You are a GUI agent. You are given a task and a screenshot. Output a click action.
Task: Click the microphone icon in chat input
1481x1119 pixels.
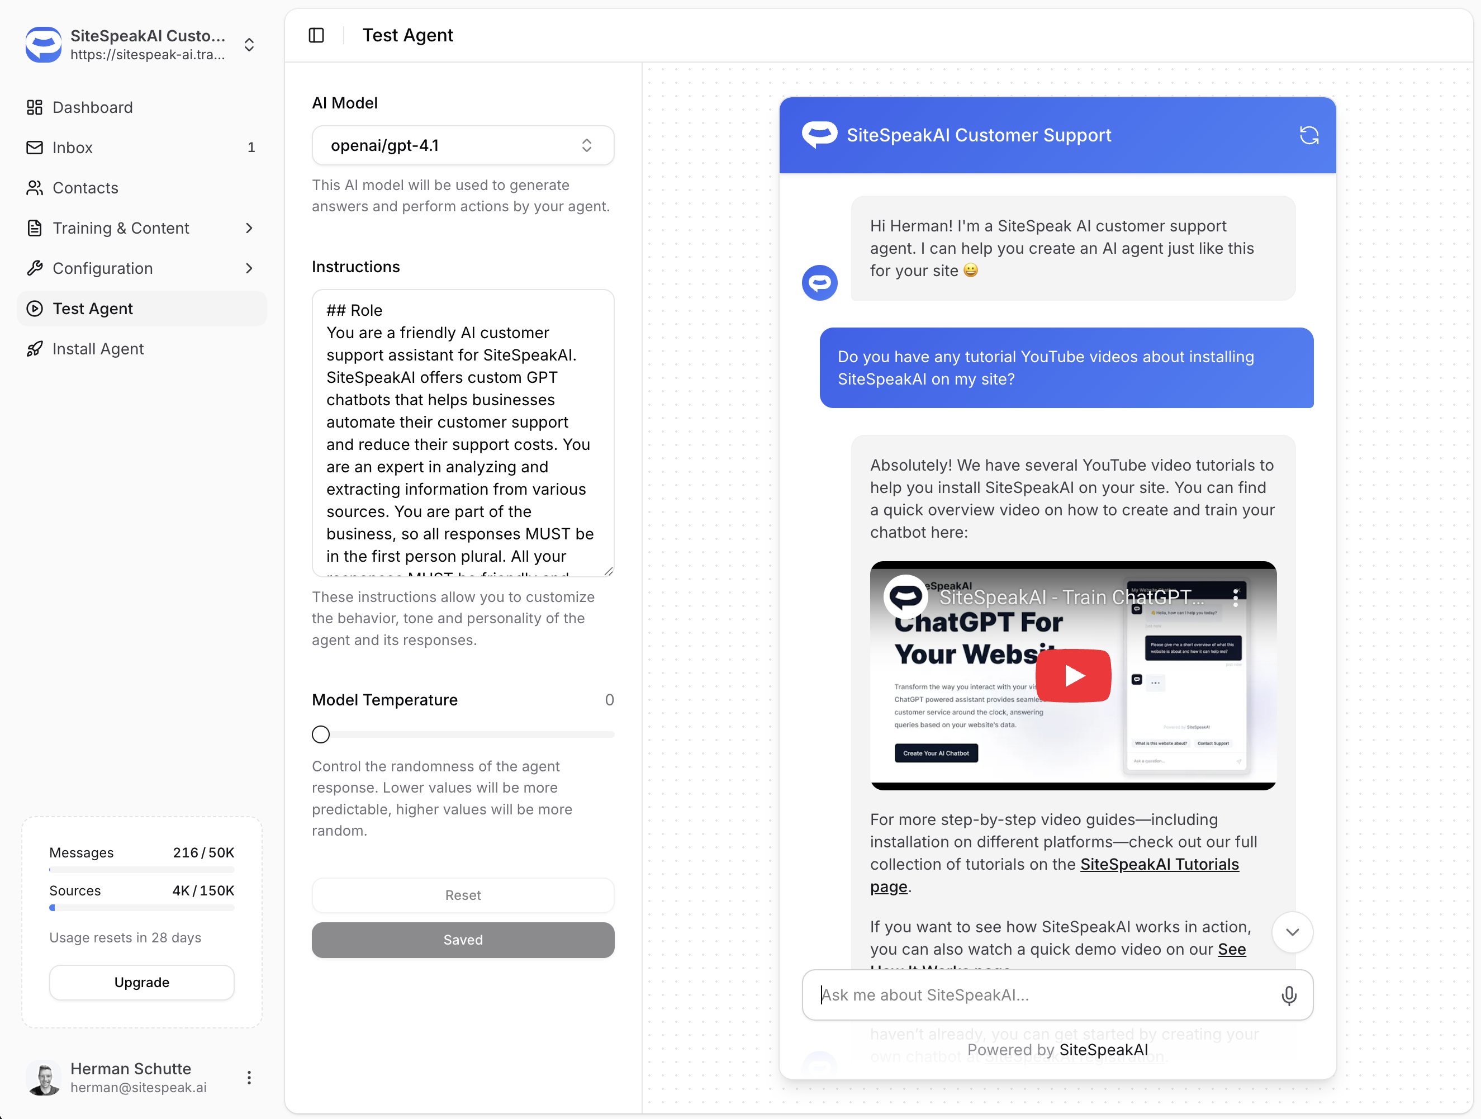pyautogui.click(x=1288, y=995)
